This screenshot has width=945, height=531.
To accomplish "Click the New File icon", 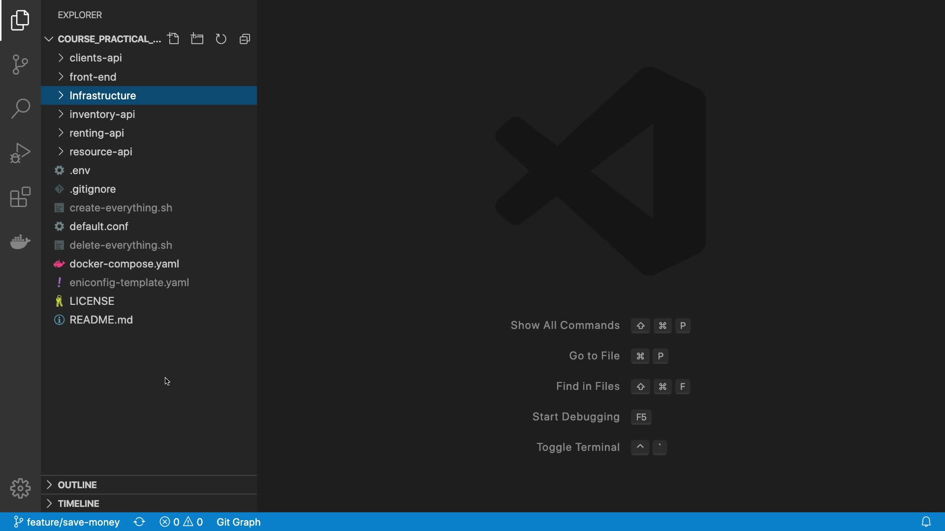I will (x=173, y=39).
